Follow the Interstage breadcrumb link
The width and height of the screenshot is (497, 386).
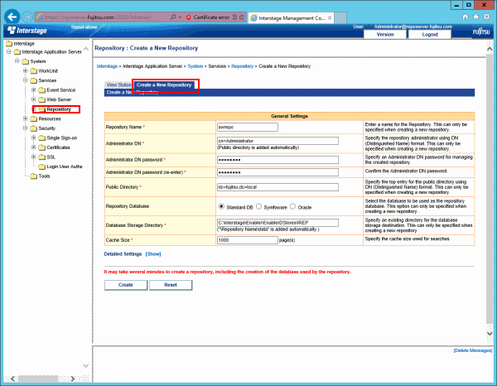click(x=107, y=66)
